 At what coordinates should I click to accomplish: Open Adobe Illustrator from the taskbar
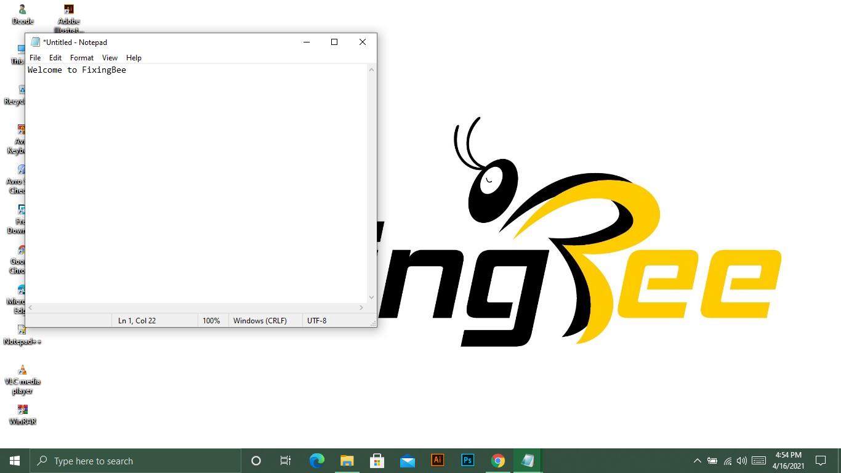pos(438,461)
